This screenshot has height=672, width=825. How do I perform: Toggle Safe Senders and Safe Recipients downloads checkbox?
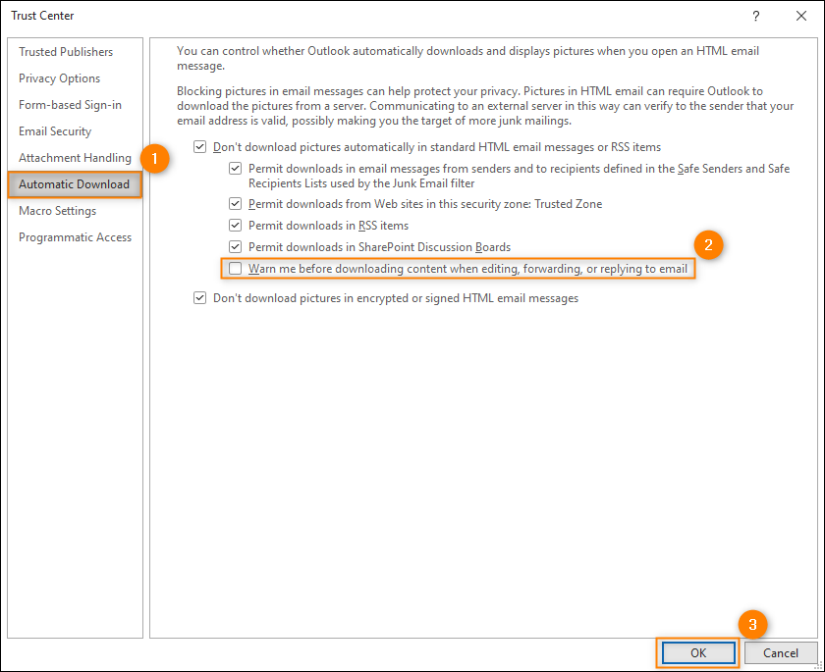(235, 169)
